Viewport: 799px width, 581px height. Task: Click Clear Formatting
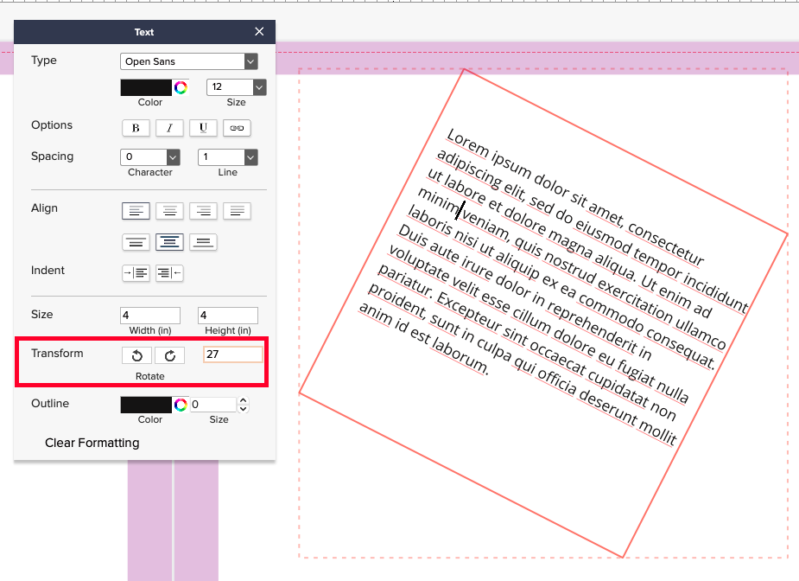pyautogui.click(x=92, y=443)
